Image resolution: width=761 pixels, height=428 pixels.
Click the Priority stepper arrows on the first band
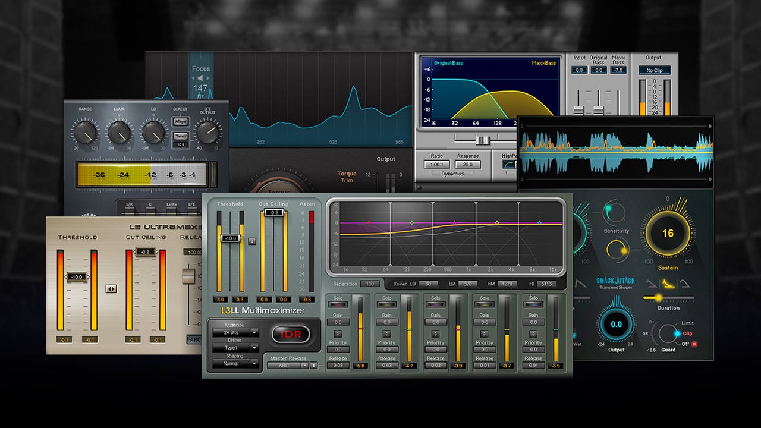(x=337, y=333)
